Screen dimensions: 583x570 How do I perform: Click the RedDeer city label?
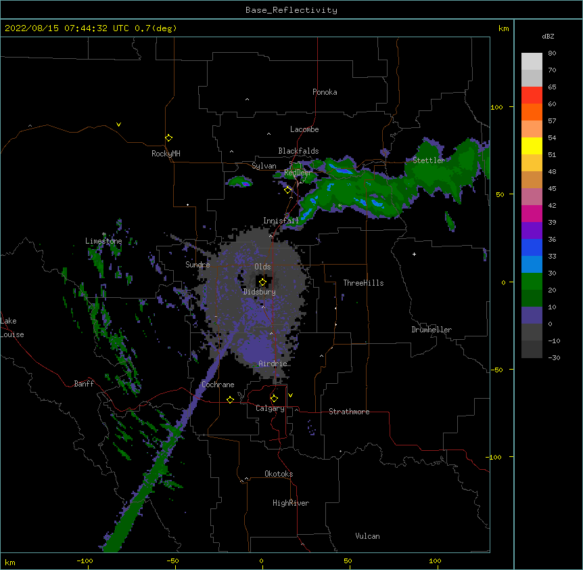(x=298, y=173)
